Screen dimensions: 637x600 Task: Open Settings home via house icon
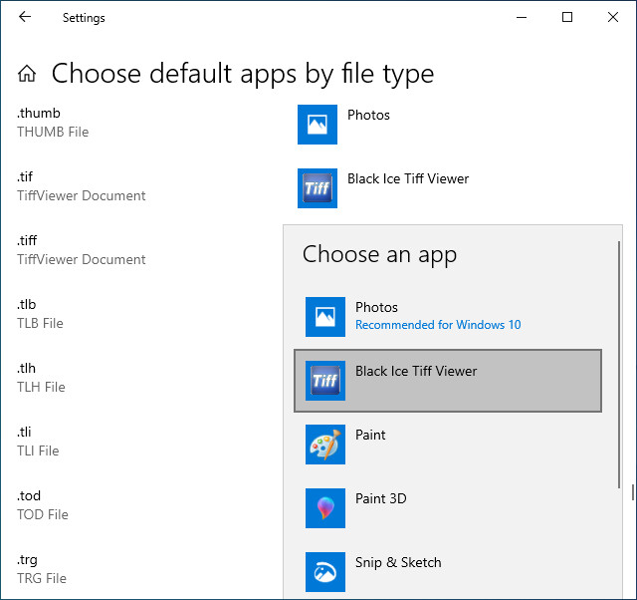tap(27, 74)
